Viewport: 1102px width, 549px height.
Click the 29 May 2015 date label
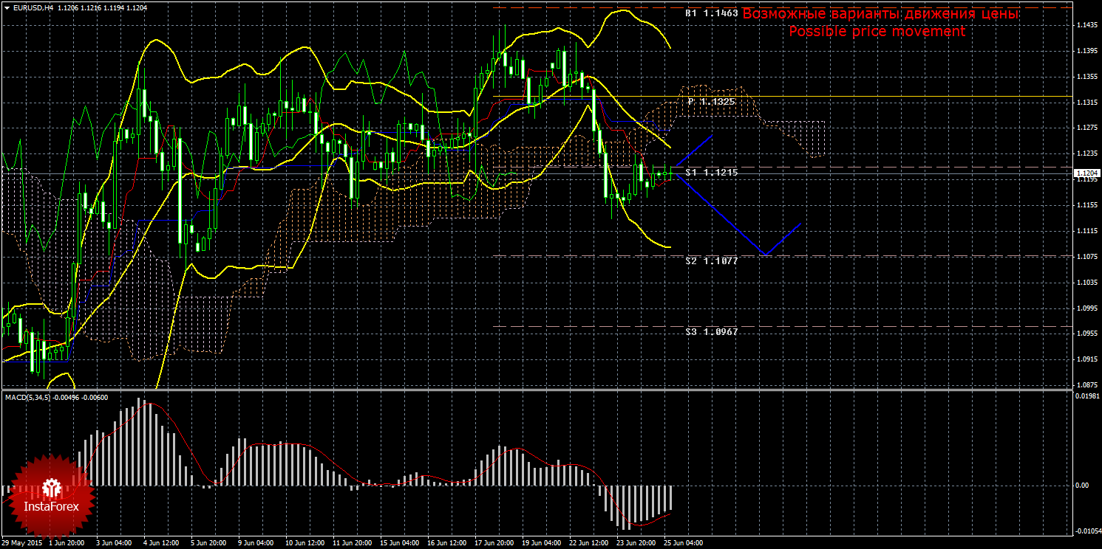coord(22,542)
